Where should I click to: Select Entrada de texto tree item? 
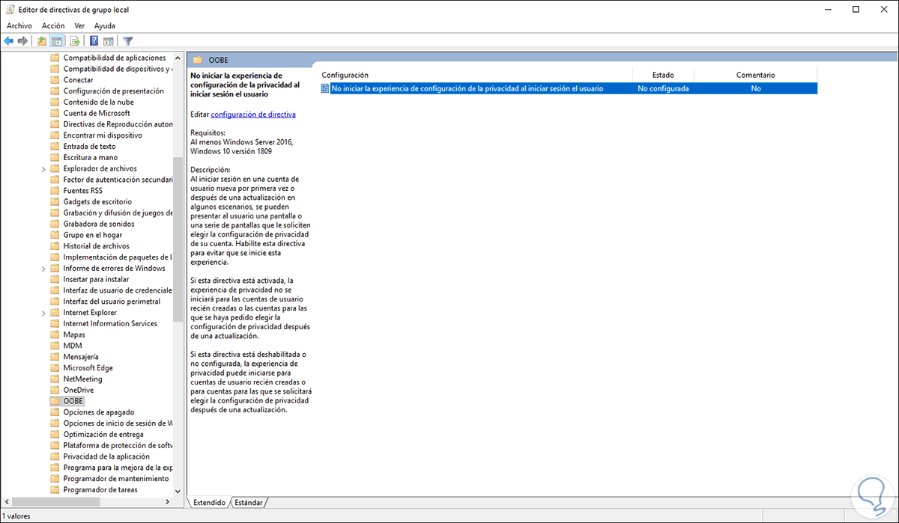[89, 147]
